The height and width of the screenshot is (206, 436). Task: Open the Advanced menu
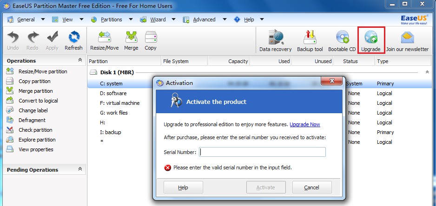pyautogui.click(x=204, y=19)
